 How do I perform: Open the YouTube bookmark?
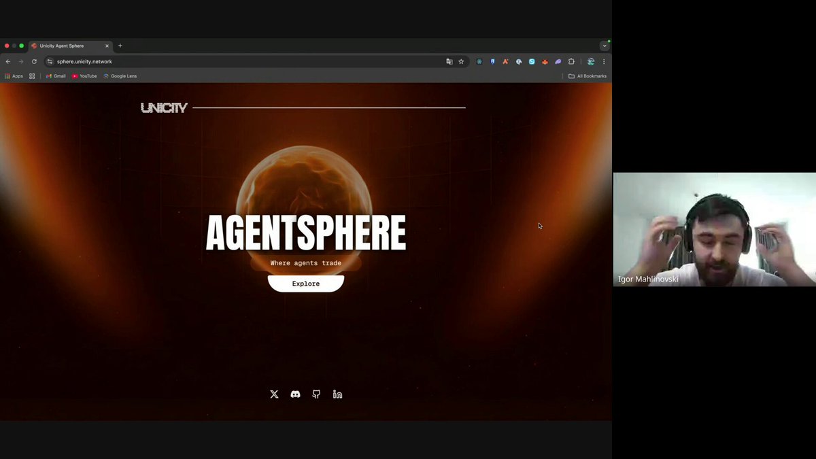(84, 76)
